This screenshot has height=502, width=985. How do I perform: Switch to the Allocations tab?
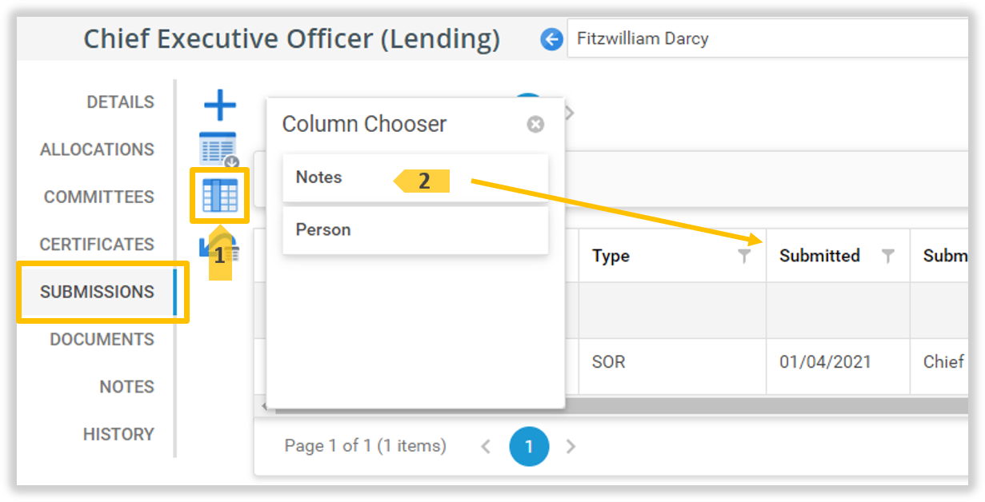coord(97,149)
